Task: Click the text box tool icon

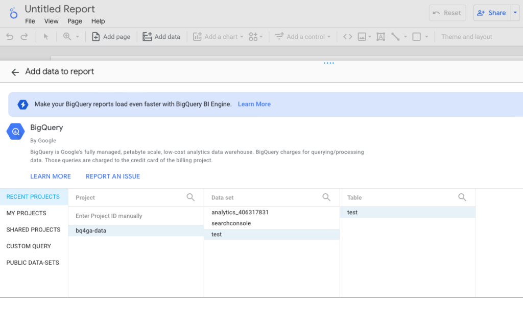Action: (381, 37)
